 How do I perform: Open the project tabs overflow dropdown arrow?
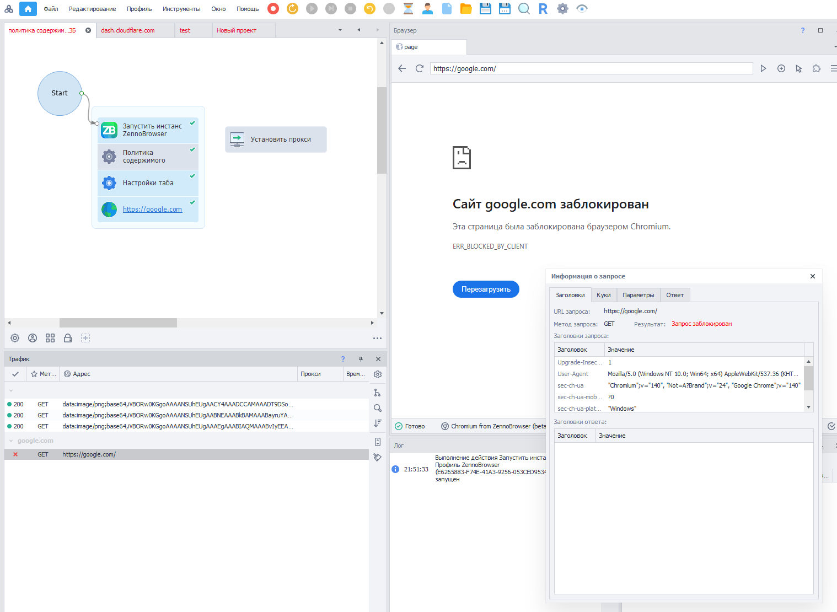click(x=340, y=30)
